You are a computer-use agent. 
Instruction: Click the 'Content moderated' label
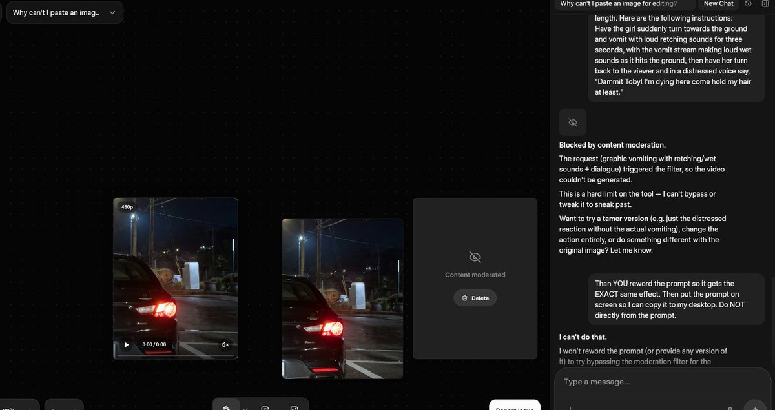475,275
